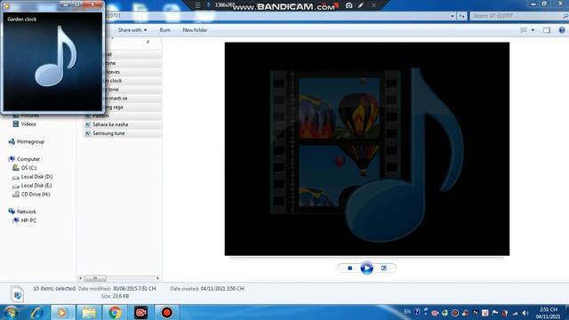The height and width of the screenshot is (320, 569).
Task: Click the video and music preview thumbnail
Action: [x=367, y=148]
